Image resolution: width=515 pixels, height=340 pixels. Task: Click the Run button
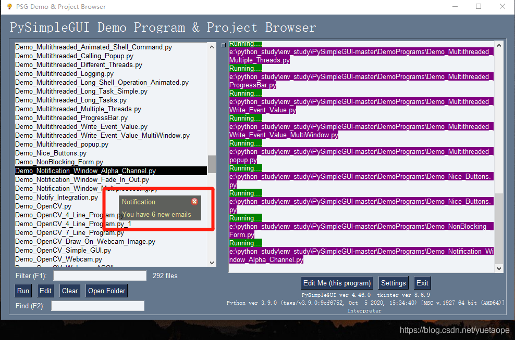point(23,291)
